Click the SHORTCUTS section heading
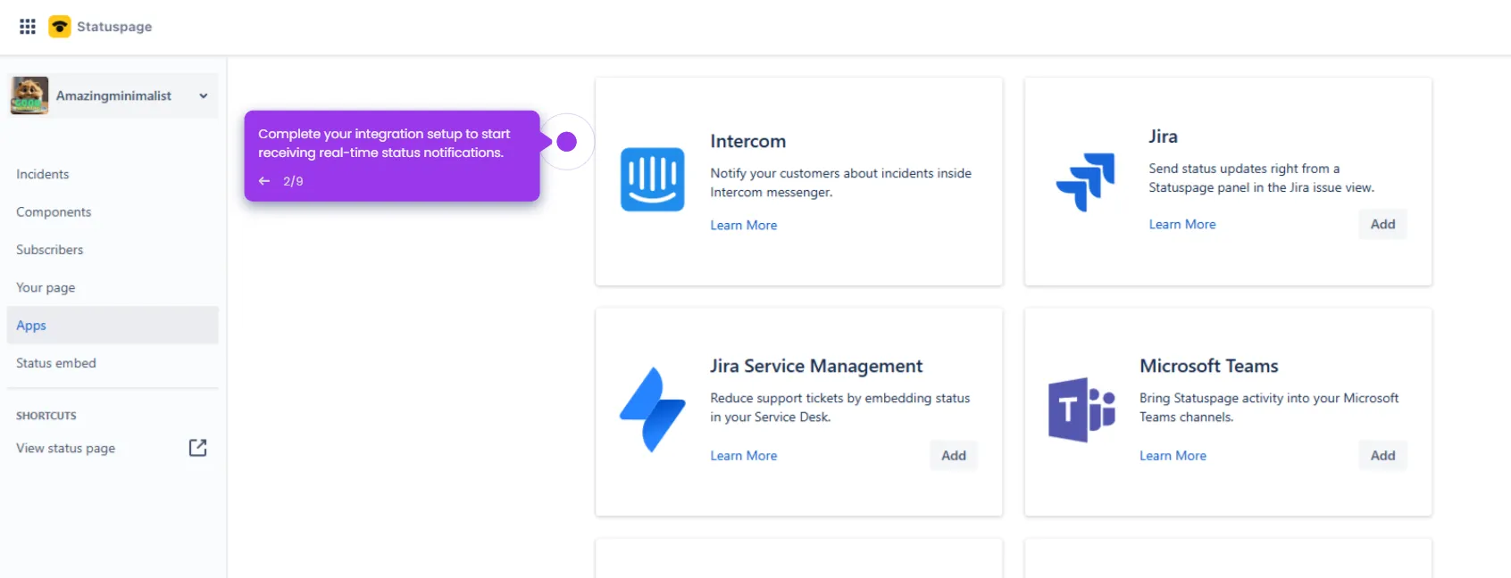The height and width of the screenshot is (578, 1511). [x=46, y=416]
